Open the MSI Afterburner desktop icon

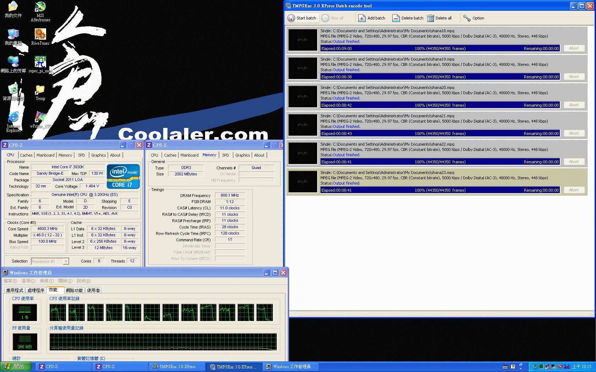coord(40,11)
